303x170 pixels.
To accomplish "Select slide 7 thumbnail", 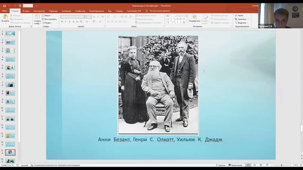I will click(10, 85).
